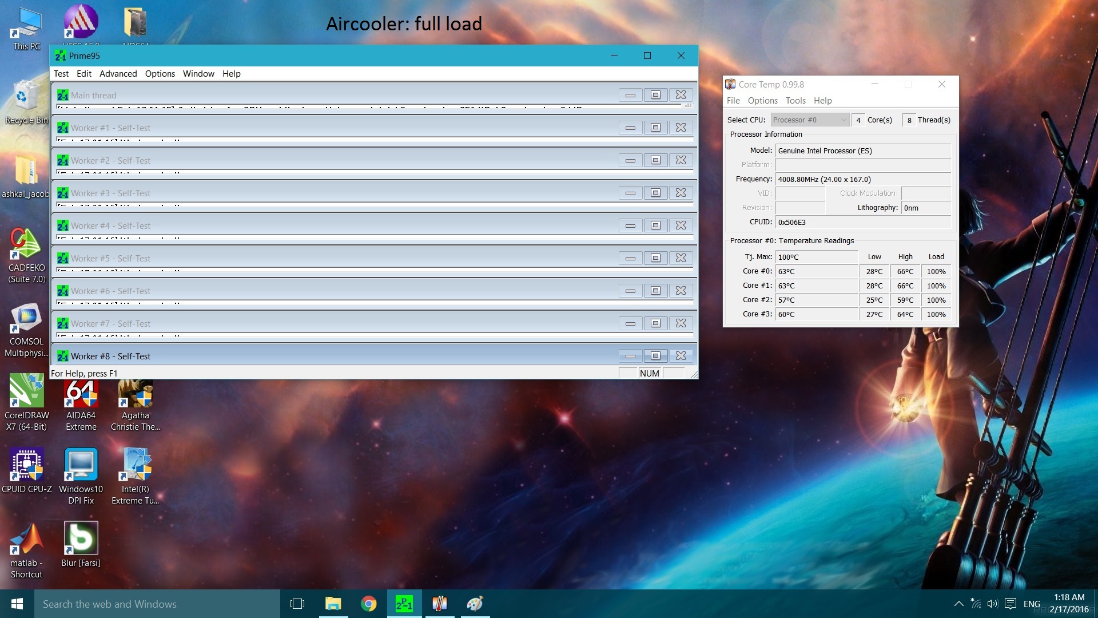Open clock showing 1:18 AM
The height and width of the screenshot is (618, 1098).
1069,604
